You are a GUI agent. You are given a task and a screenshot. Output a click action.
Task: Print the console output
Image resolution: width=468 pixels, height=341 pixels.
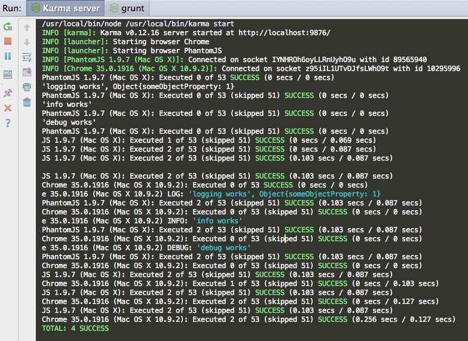(x=26, y=87)
